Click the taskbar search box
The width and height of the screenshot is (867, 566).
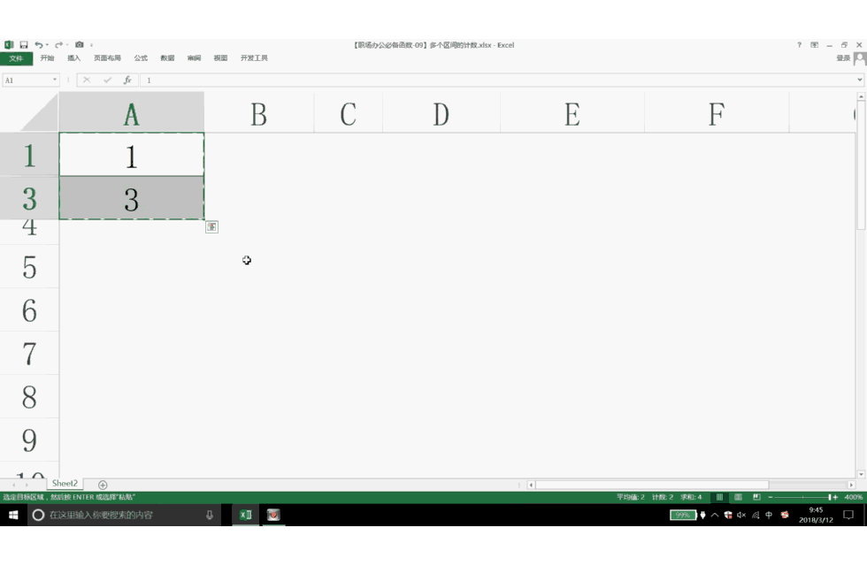pyautogui.click(x=125, y=515)
